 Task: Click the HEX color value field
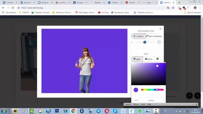pos(151,100)
